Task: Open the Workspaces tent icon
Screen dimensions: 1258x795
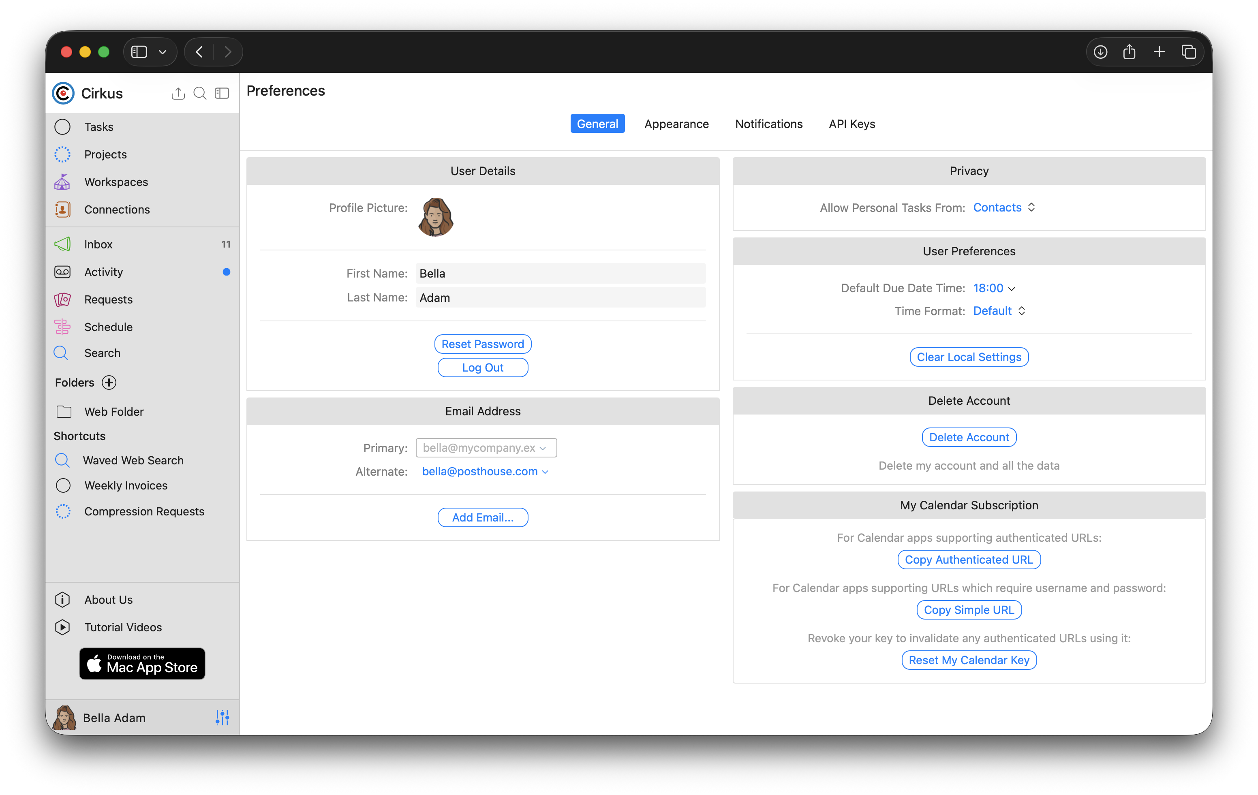Action: coord(62,182)
